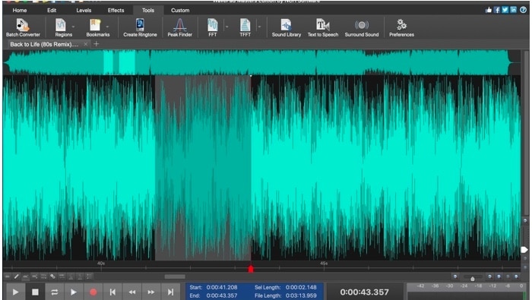Open the Batch Converter tool
This screenshot has width=532, height=300.
(23, 27)
